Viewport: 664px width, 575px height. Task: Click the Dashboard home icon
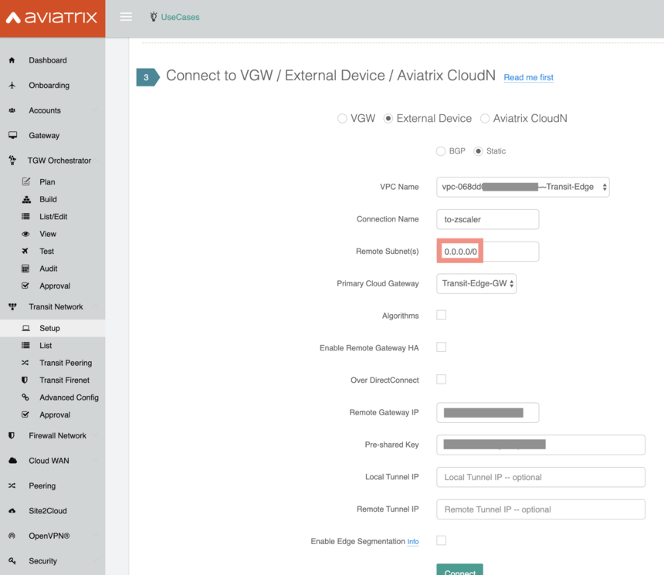click(12, 60)
